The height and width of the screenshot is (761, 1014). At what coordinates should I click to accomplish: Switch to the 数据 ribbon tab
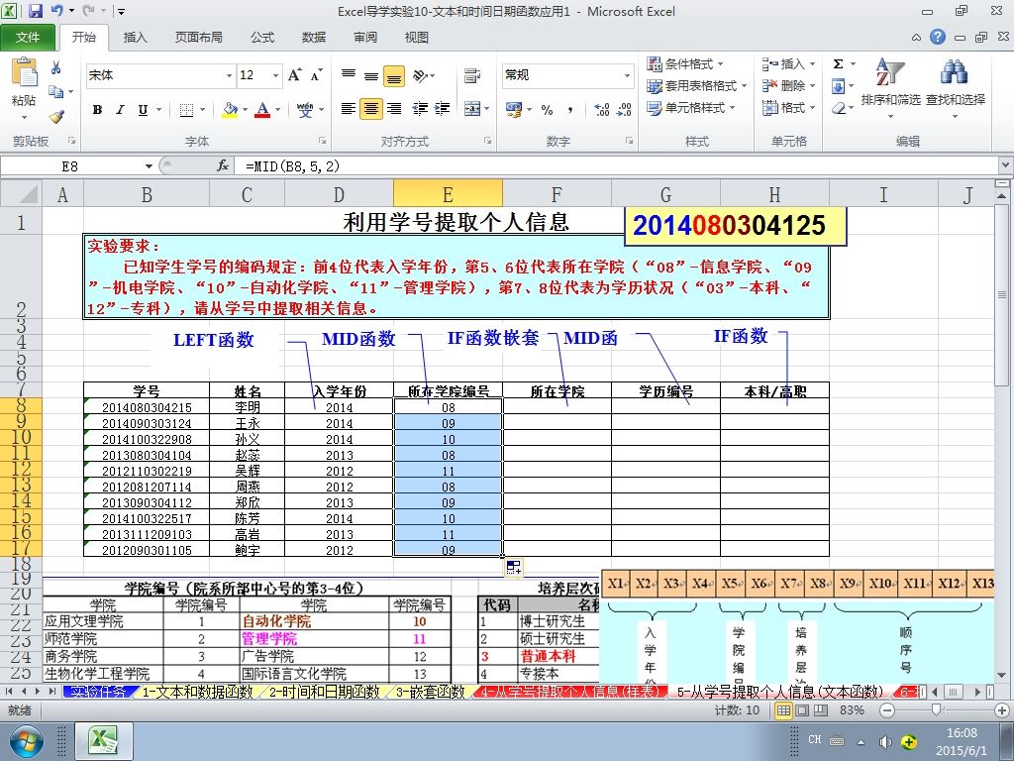(x=314, y=37)
